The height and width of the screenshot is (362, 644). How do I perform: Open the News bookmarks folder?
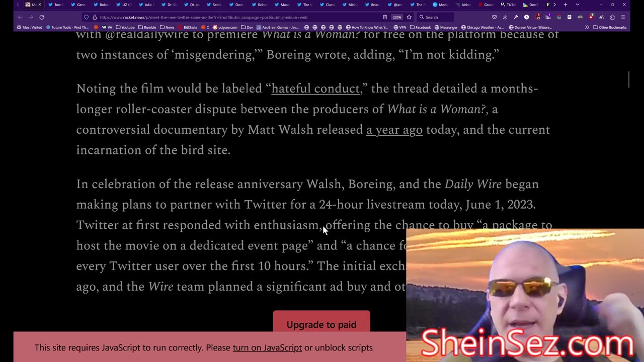[167, 27]
